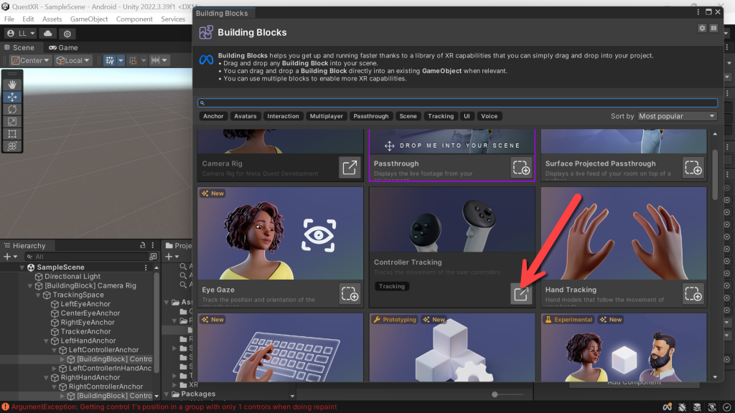Open the Center pivot mode dropdown
The height and width of the screenshot is (413, 735).
point(30,60)
